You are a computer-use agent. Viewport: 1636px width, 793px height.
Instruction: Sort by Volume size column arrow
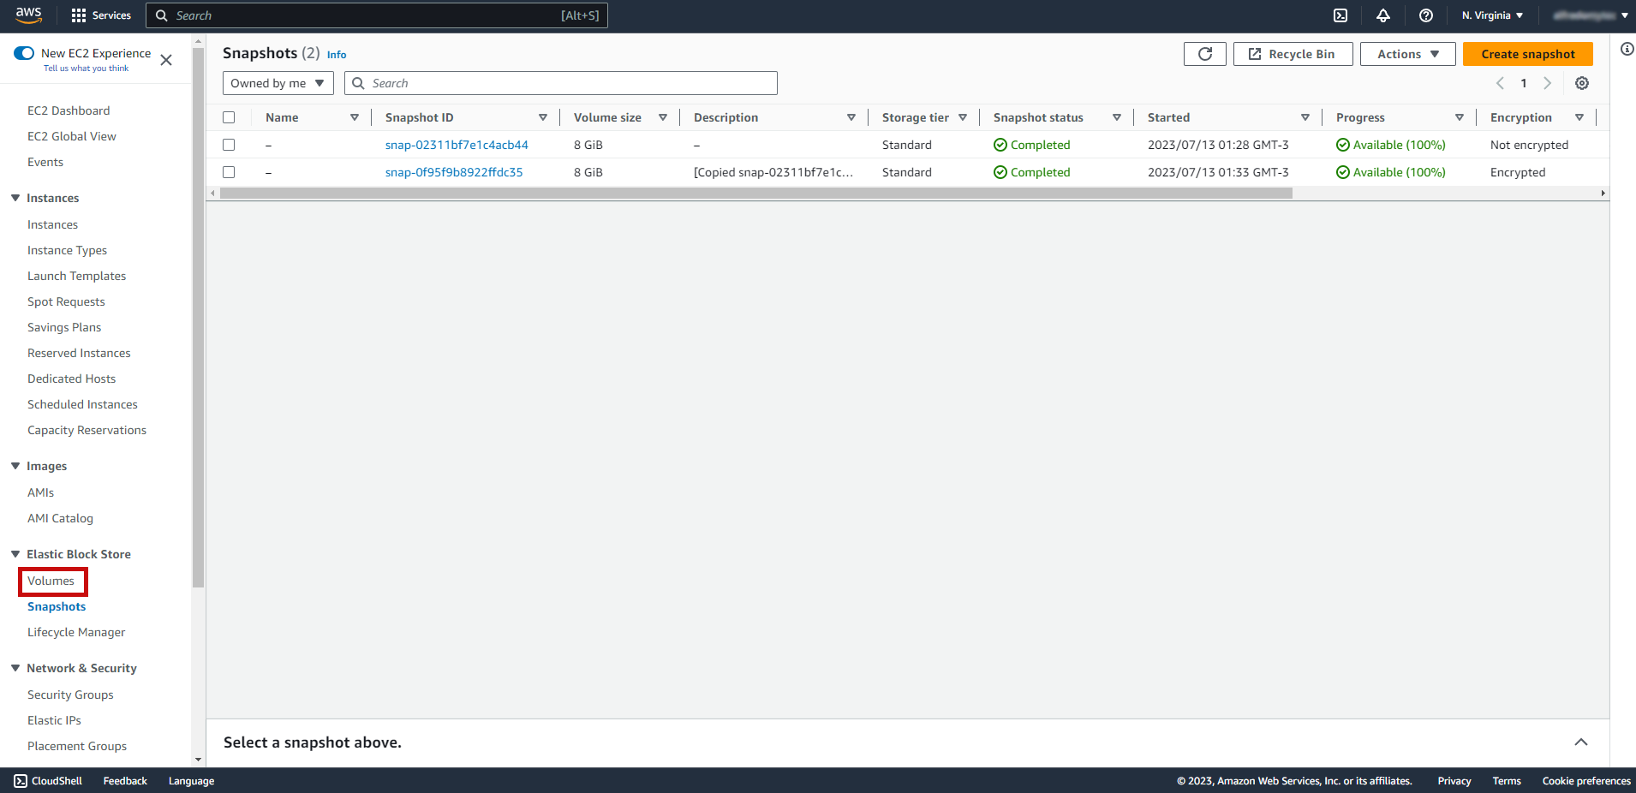(x=663, y=117)
